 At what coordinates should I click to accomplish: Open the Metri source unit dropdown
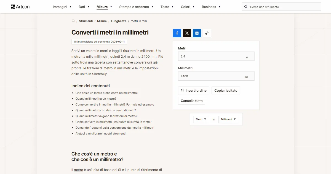tap(201, 119)
